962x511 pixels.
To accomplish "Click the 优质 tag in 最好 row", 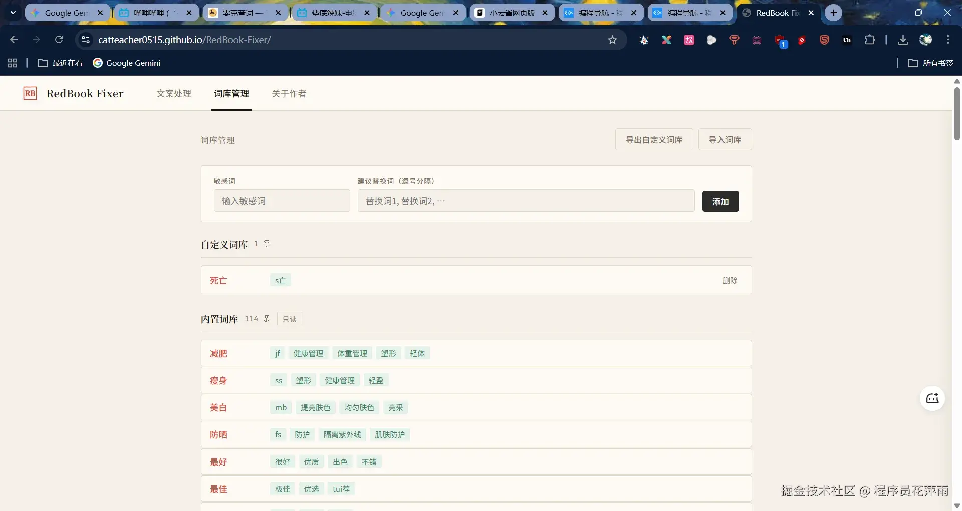I will click(311, 462).
